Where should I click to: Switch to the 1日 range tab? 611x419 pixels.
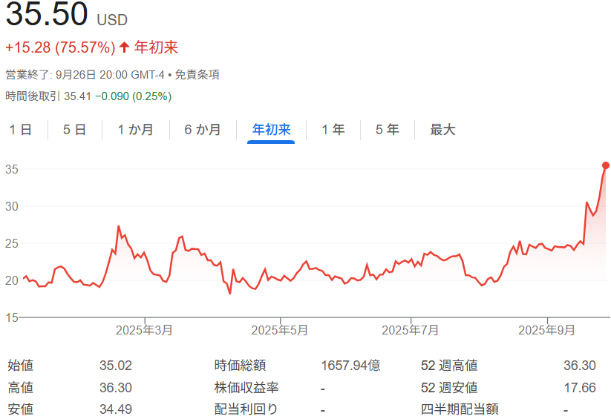point(21,130)
